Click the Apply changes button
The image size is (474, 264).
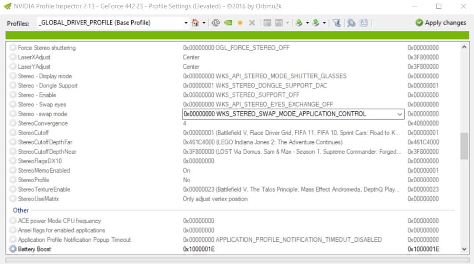[441, 23]
